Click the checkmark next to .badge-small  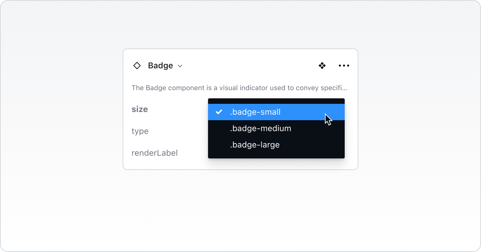219,112
